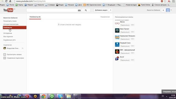Viewport: 176px width, 99px height.
Task: Open the Управление link
Action: pos(105,17)
